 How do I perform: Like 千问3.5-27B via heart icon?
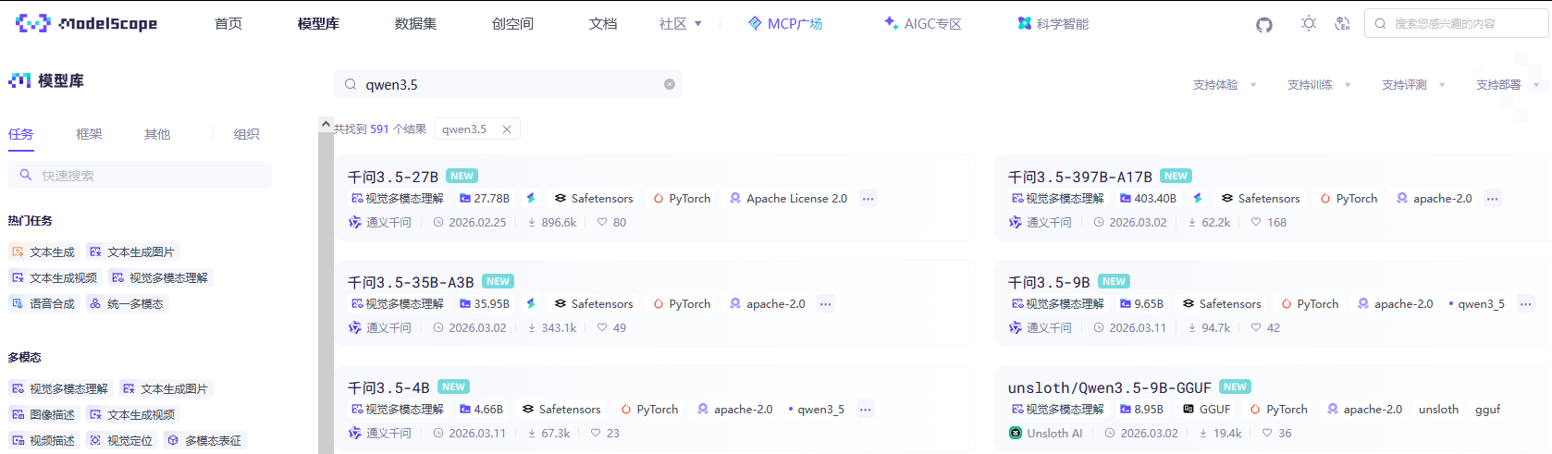[602, 222]
